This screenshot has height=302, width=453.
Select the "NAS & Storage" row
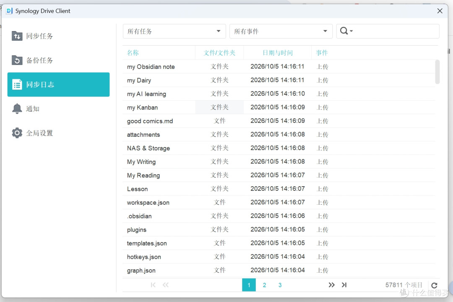(x=279, y=148)
